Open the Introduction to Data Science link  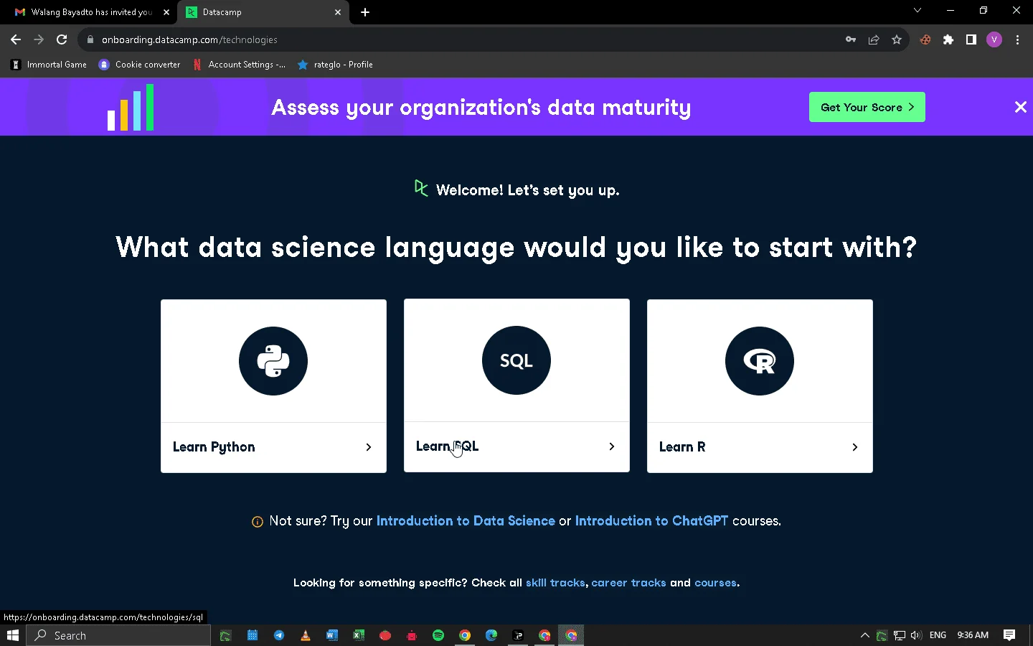(x=466, y=521)
